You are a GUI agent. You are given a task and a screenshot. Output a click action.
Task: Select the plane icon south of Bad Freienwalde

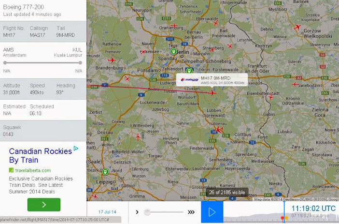(229, 46)
